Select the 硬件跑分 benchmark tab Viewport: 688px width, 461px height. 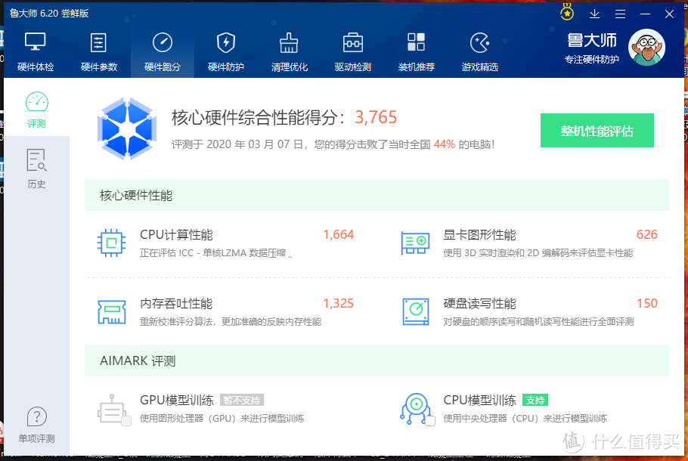click(163, 51)
